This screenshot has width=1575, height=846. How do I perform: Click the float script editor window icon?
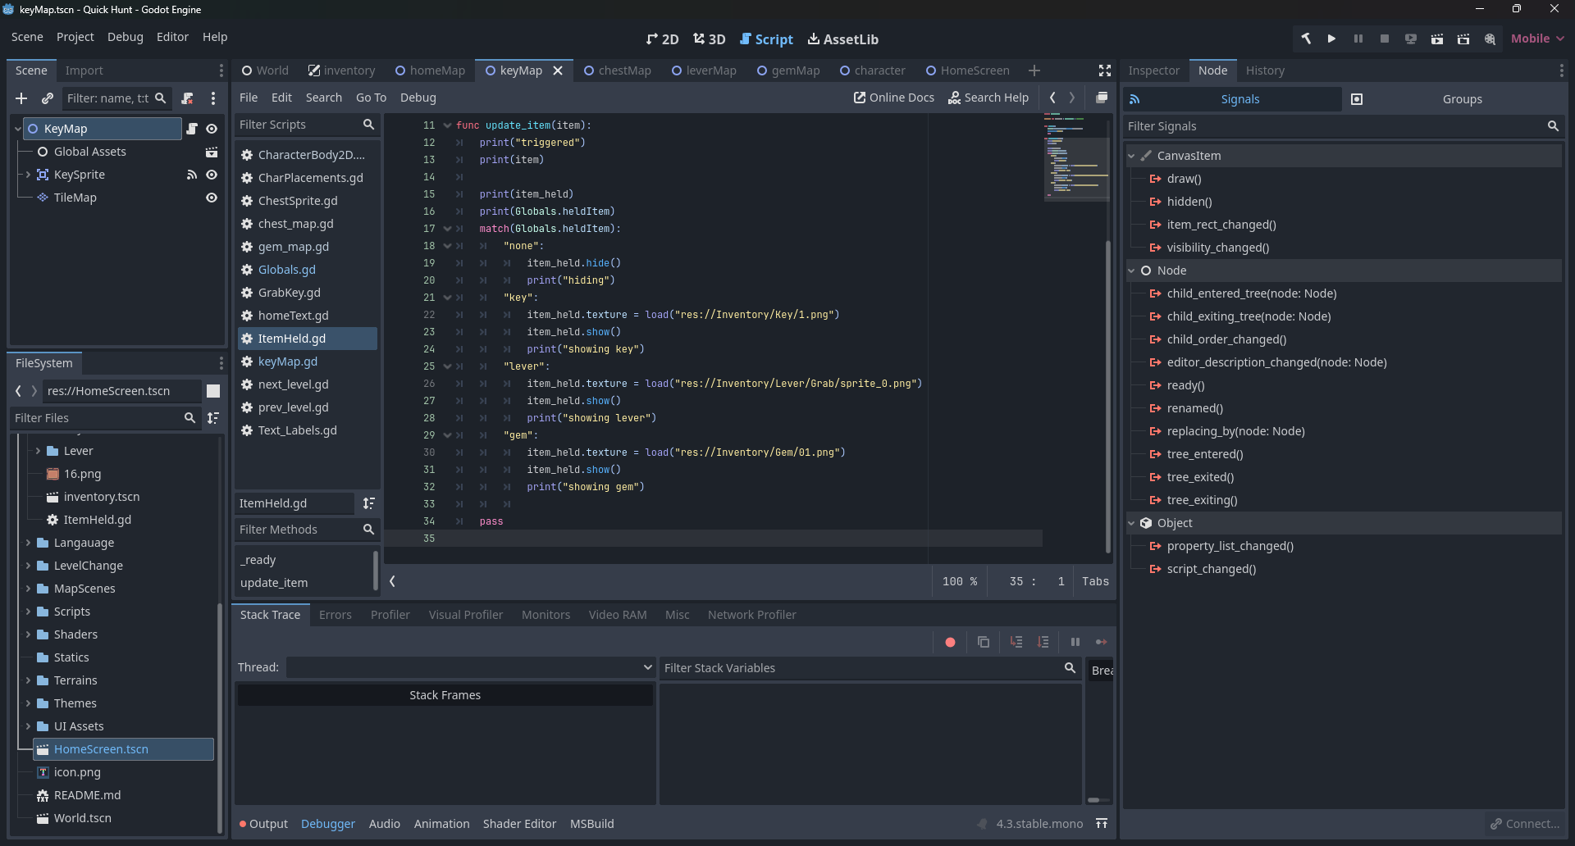tap(1102, 98)
